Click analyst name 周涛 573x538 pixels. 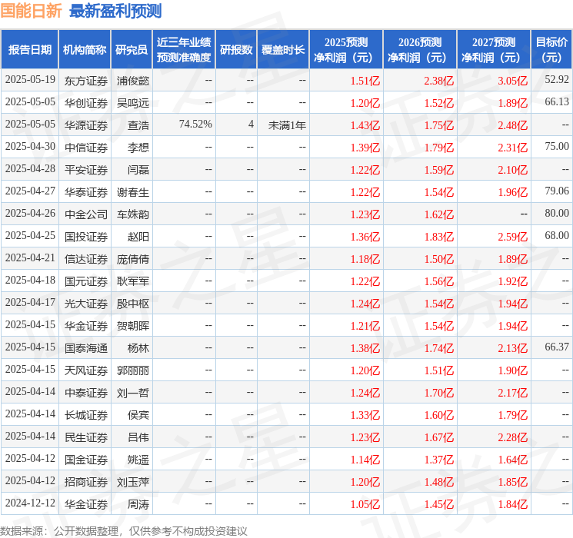coord(138,504)
